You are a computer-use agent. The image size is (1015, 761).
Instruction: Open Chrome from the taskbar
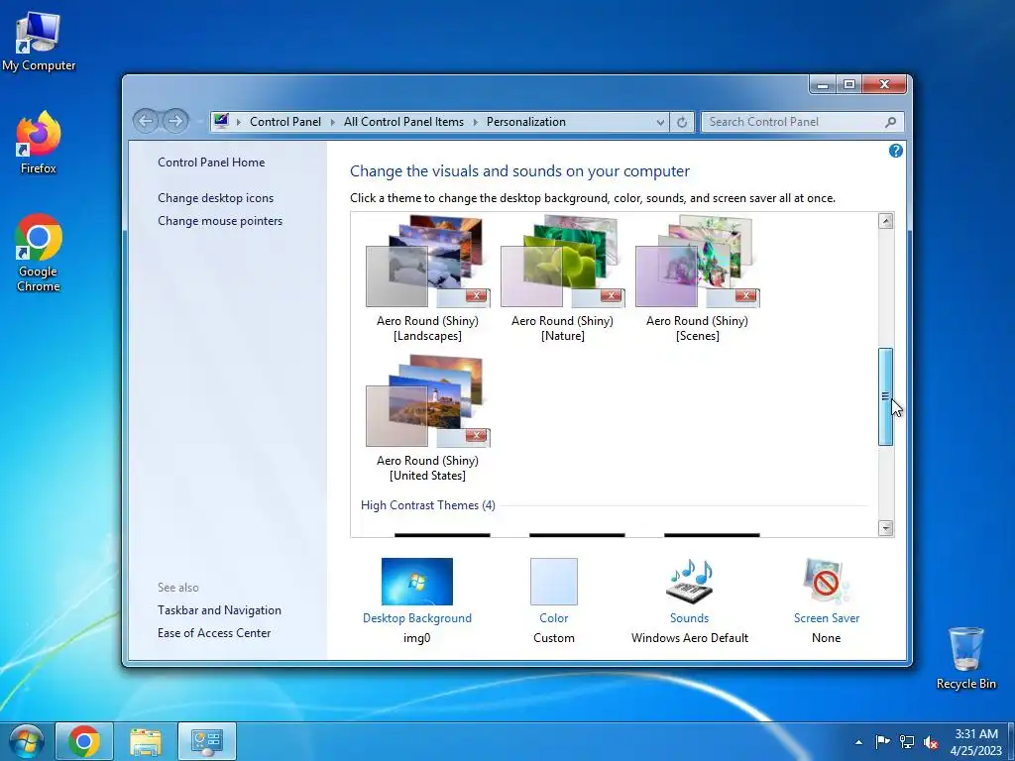[x=84, y=741]
